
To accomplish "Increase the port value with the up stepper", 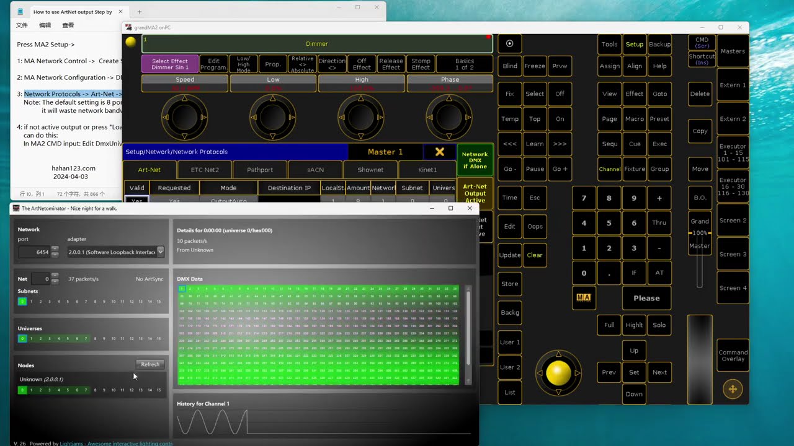I will point(55,249).
